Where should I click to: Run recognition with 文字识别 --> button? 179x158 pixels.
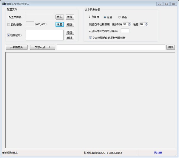(x=43, y=47)
